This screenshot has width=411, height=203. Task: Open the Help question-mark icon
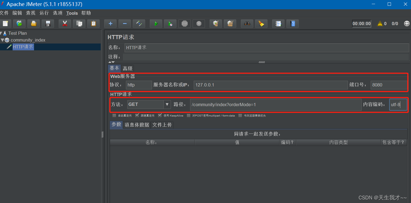pos(292,24)
